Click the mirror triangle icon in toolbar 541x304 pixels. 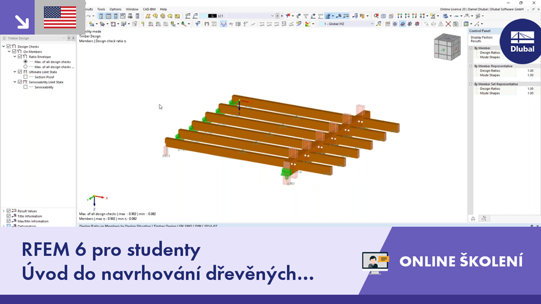point(441,24)
